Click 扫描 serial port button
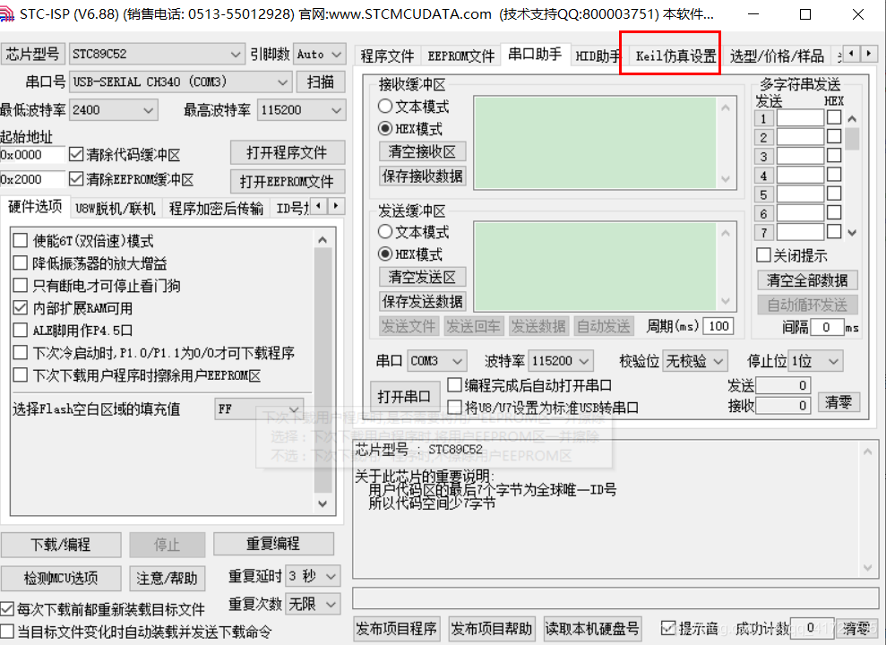Image resolution: width=886 pixels, height=645 pixels. (321, 82)
